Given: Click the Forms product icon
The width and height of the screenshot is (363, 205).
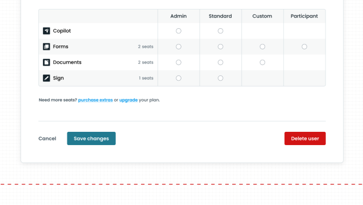Looking at the screenshot, I should (x=46, y=47).
